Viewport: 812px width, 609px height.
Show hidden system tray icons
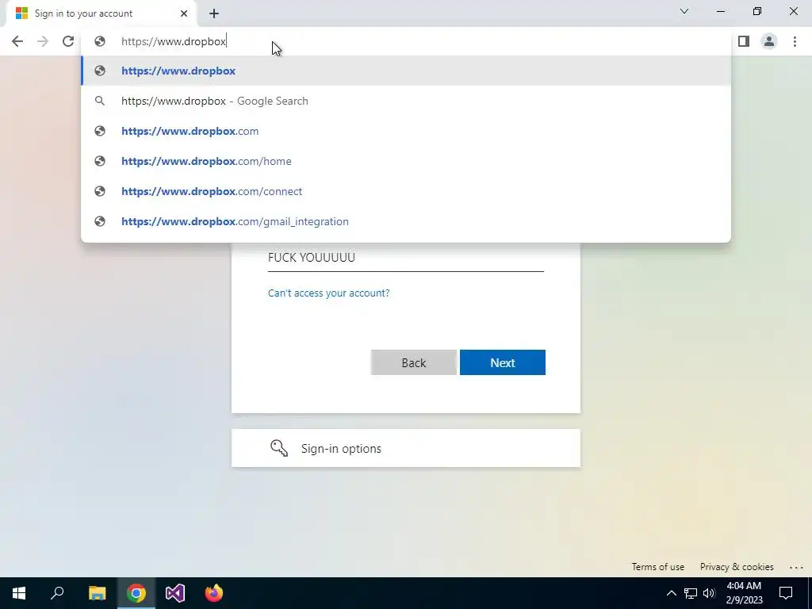pos(671,593)
